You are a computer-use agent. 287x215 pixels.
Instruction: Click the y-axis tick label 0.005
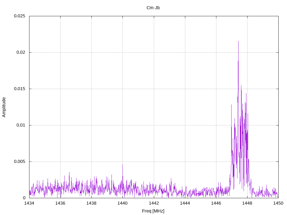(x=20, y=162)
